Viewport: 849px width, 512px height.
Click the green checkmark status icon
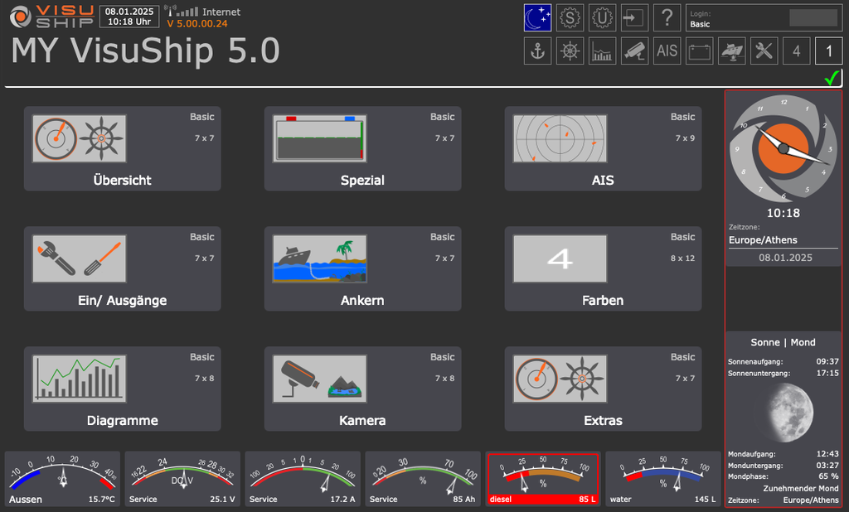(832, 78)
